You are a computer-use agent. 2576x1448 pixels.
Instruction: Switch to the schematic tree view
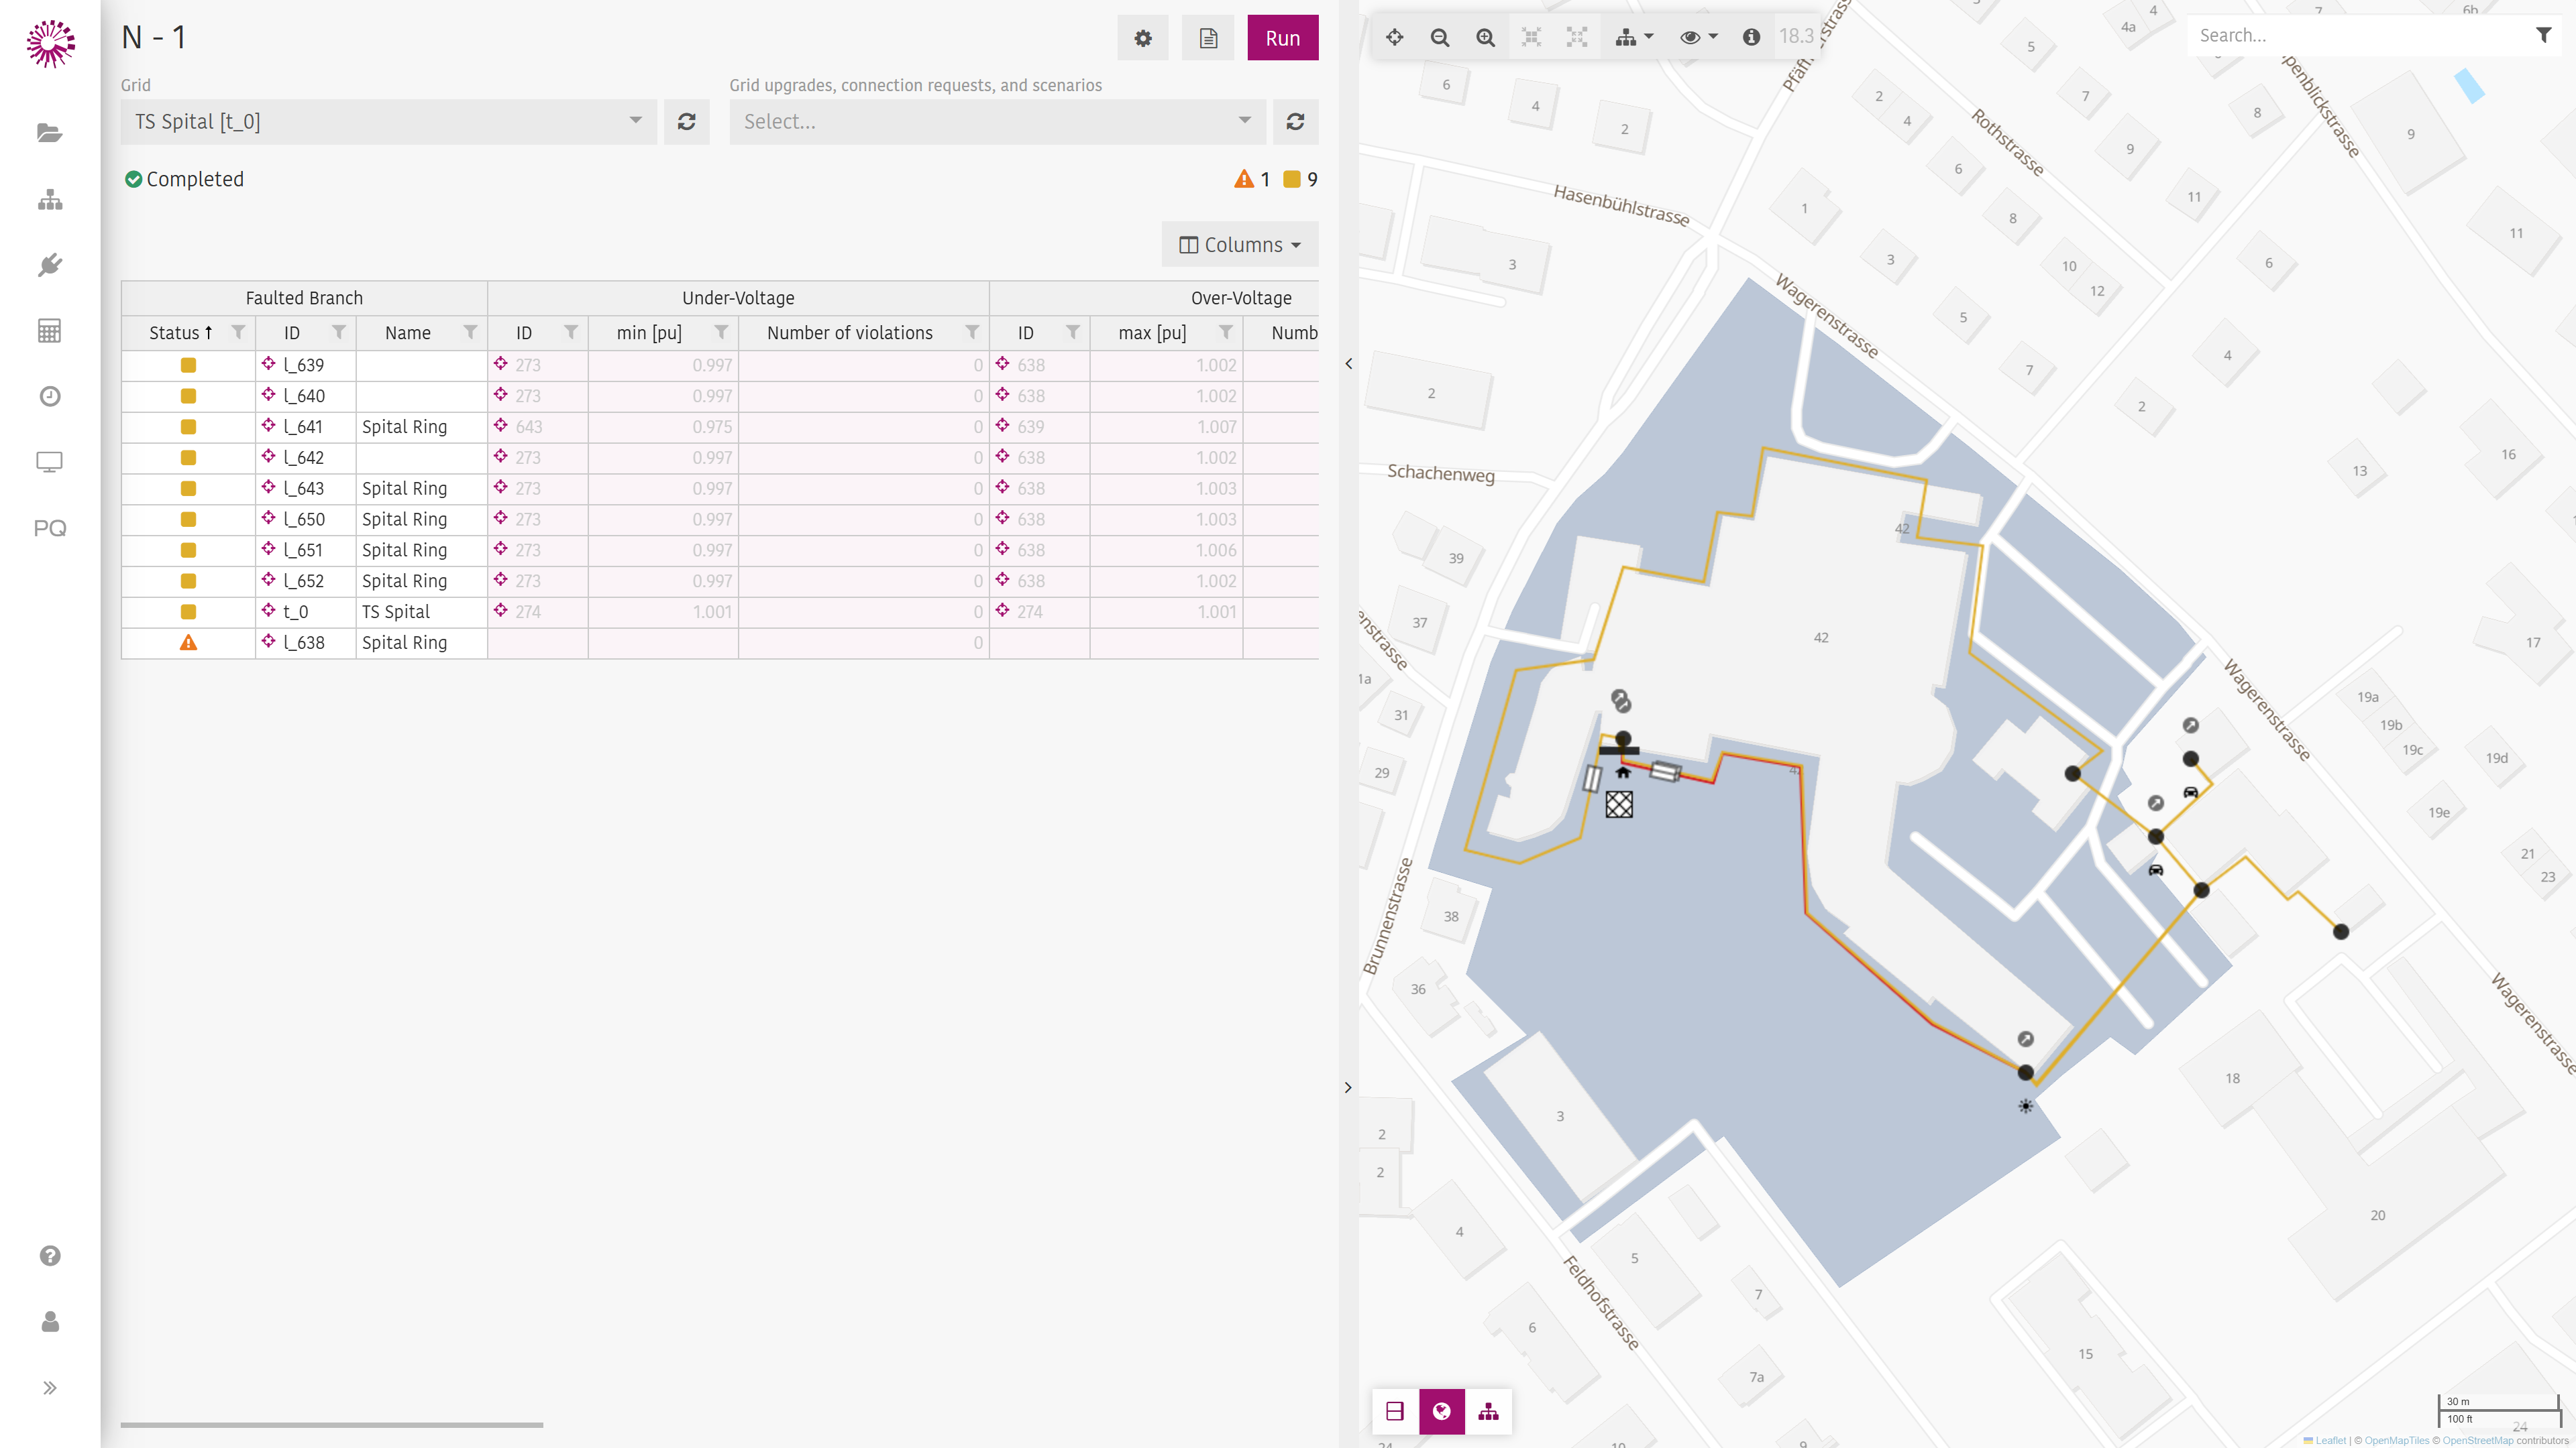click(1489, 1411)
